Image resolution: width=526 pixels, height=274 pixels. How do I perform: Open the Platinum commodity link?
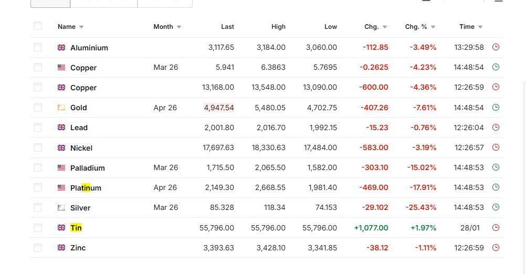tap(86, 188)
